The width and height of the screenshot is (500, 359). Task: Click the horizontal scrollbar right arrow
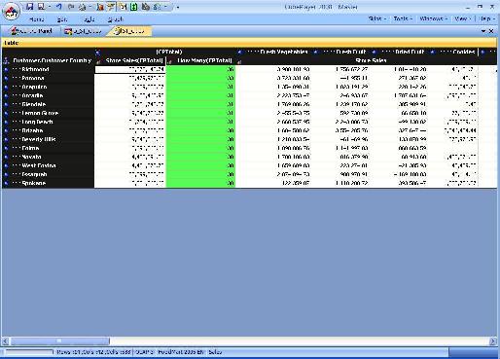493,341
